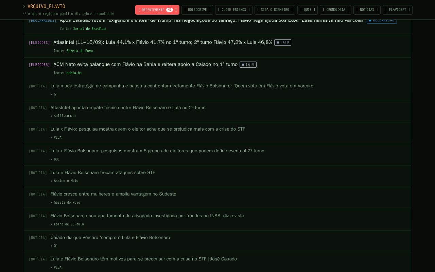
Task: Click the FATO tag on AtlasIntel entry
Action: click(x=283, y=42)
